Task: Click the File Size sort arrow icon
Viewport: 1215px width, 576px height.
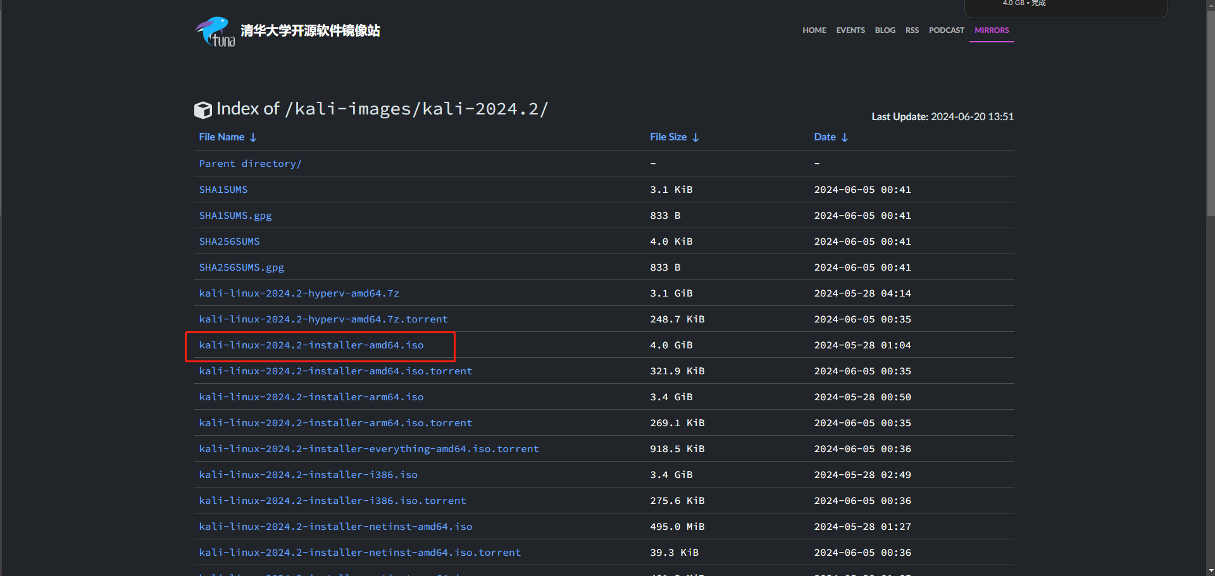Action: point(695,137)
